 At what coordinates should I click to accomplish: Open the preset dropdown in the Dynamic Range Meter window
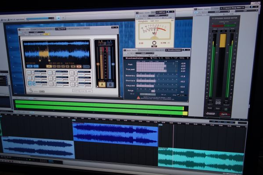[x=219, y=11]
